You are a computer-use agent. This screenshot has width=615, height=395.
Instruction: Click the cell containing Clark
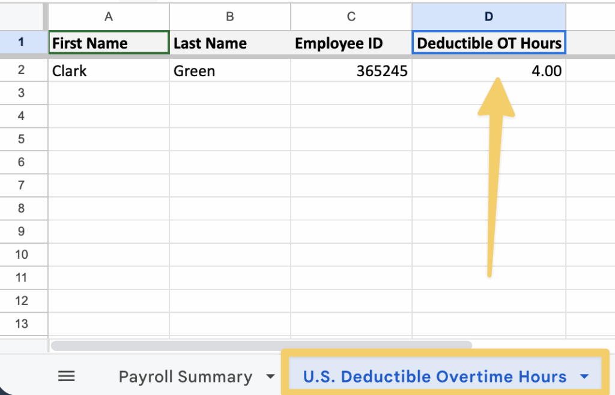click(109, 71)
